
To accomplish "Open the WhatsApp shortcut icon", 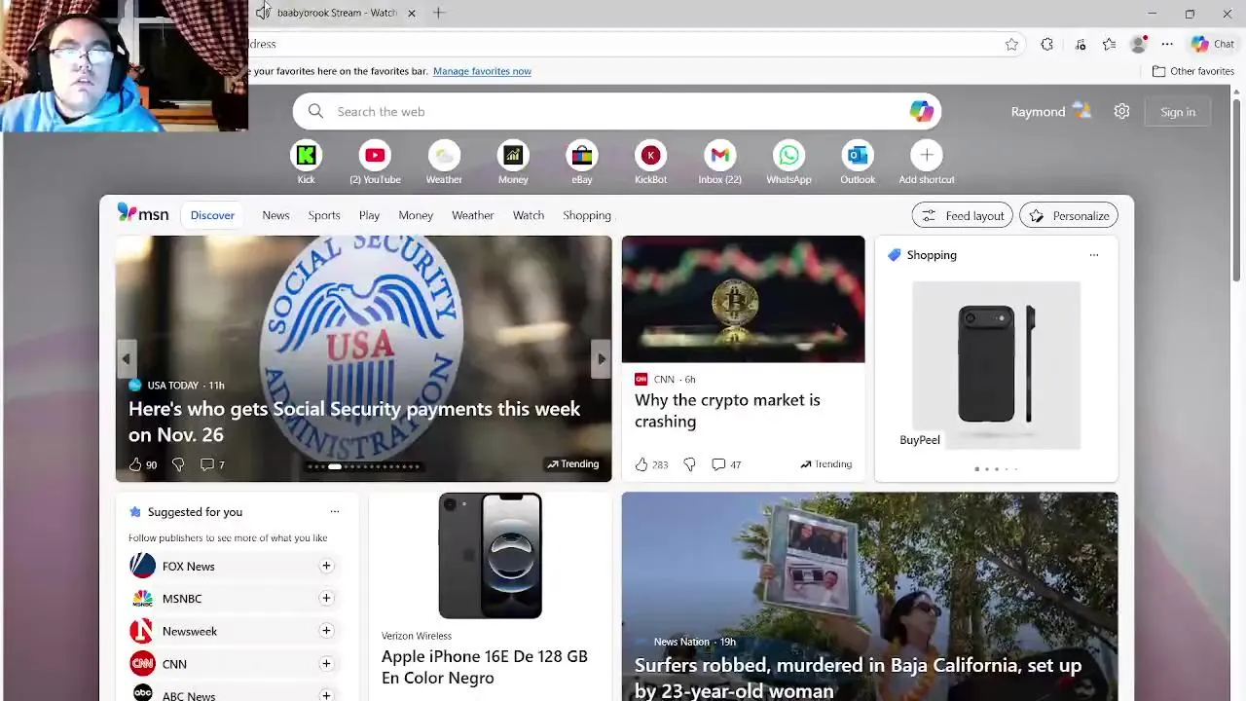I will 788,155.
